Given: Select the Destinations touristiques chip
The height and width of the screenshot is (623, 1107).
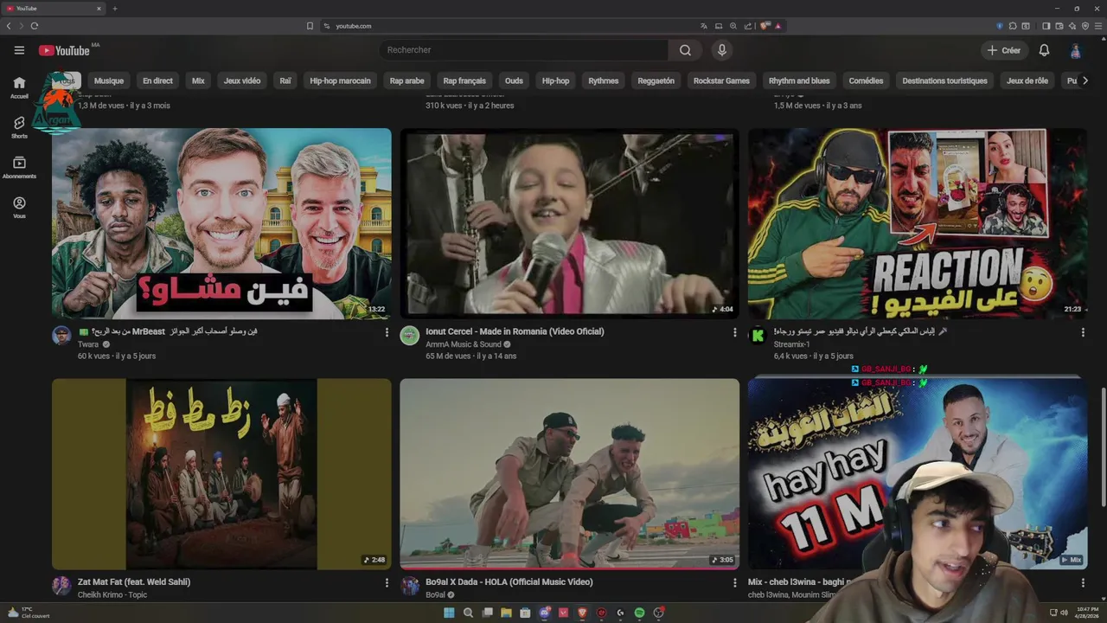Looking at the screenshot, I should click(944, 80).
